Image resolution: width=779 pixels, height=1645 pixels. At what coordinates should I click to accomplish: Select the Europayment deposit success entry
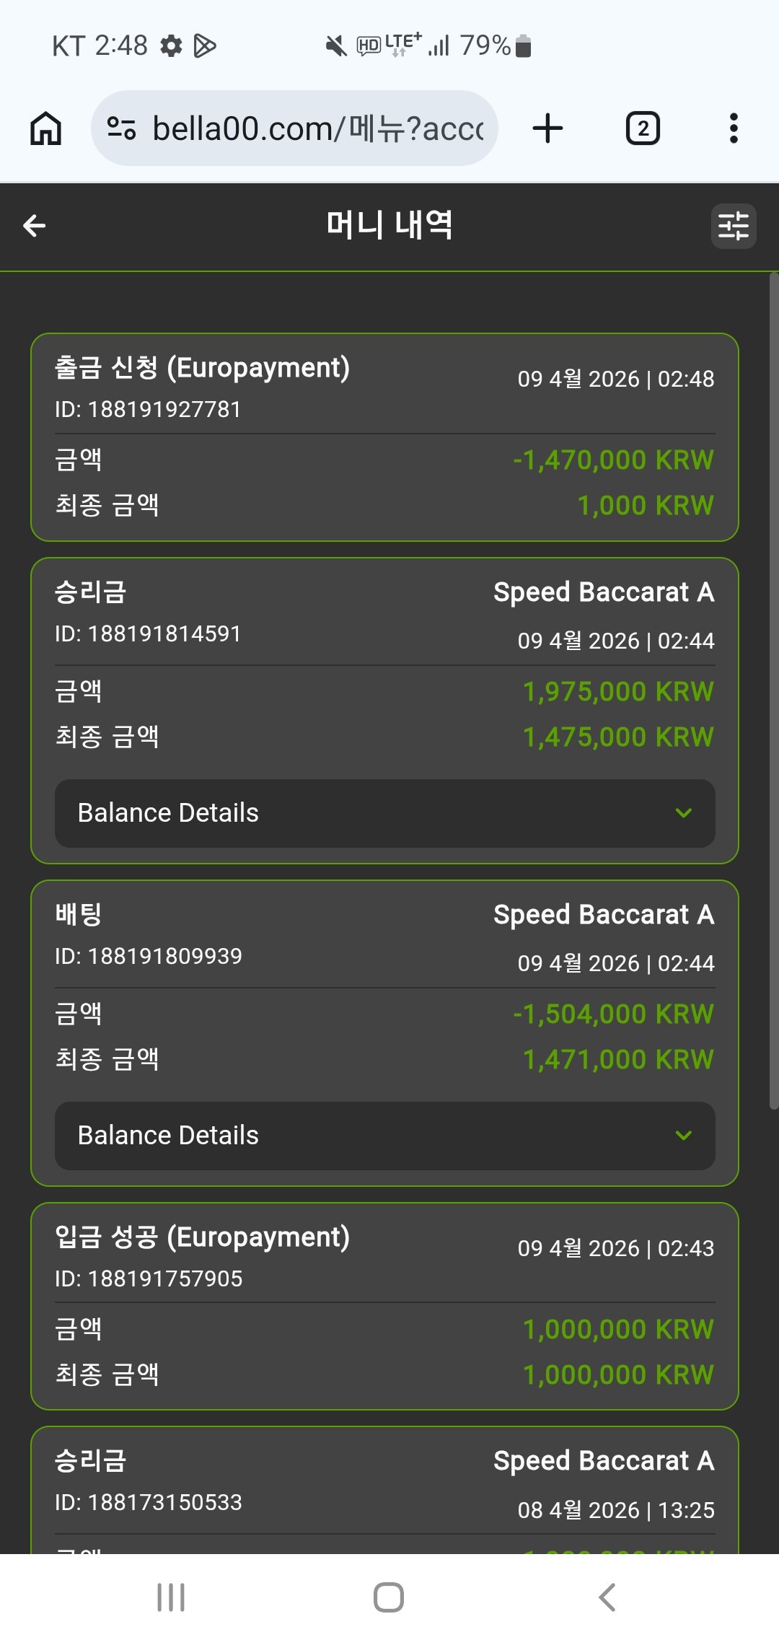point(384,1306)
